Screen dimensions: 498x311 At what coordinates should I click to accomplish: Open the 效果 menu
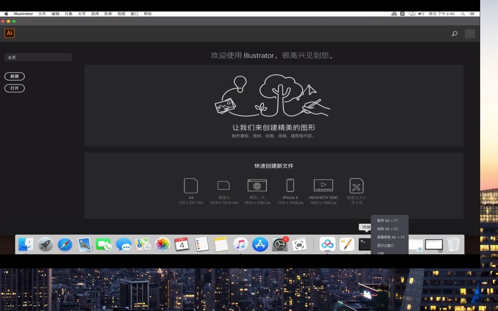pyautogui.click(x=108, y=14)
